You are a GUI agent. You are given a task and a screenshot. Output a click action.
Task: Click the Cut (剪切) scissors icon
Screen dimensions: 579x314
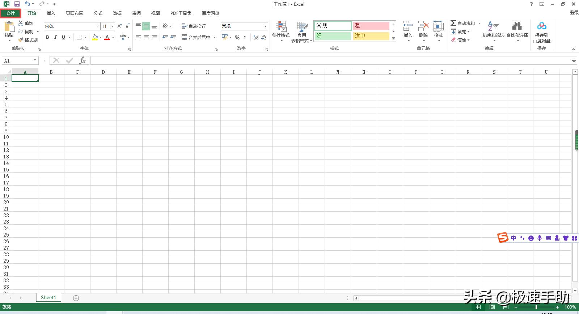click(21, 23)
